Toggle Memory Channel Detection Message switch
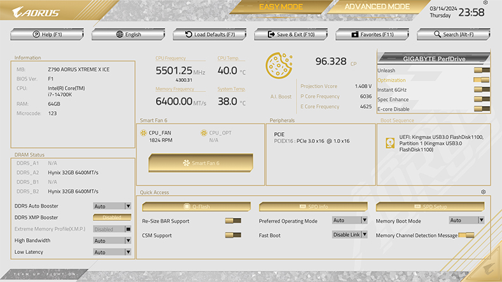 click(466, 236)
